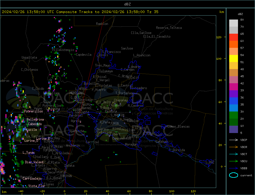This screenshot has height=195, width=255.
Task: Click the orange VBCR arrow in legend
Action: [x=233, y=147]
